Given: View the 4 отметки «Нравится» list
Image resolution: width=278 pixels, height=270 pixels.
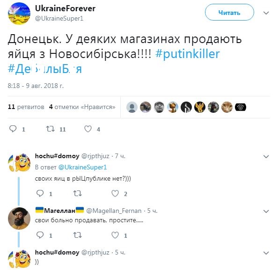Looking at the screenshot, I should 82,107.
